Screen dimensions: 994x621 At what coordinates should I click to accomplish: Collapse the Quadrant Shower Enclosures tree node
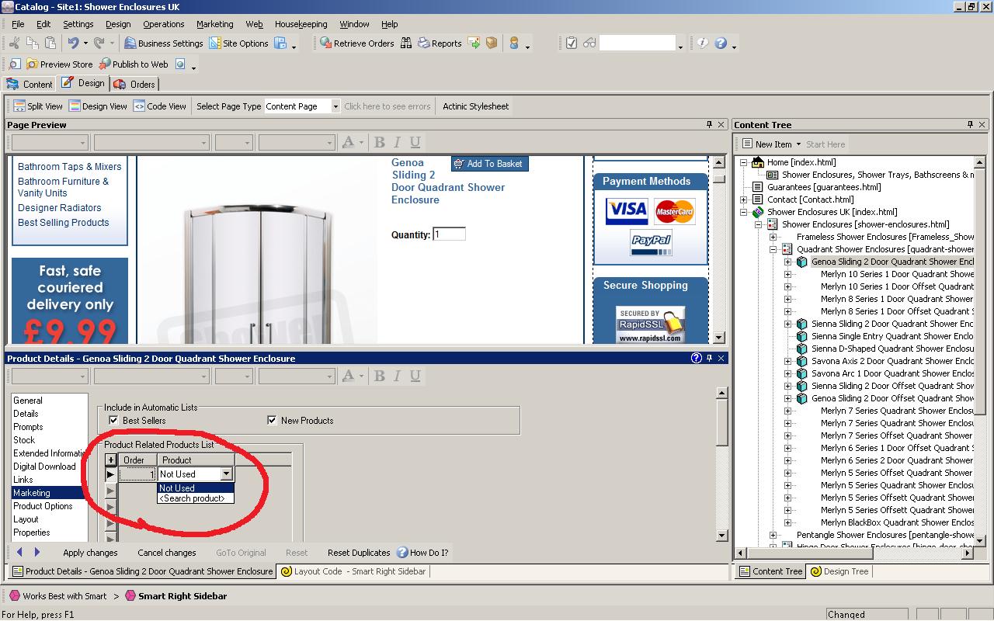click(x=773, y=249)
